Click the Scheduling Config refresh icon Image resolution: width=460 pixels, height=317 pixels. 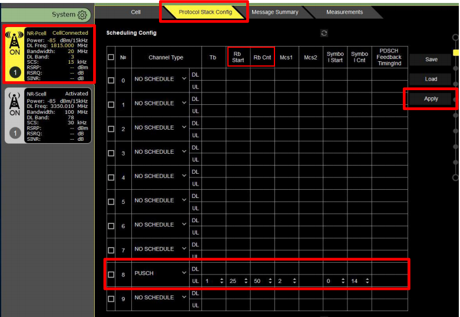pos(323,33)
